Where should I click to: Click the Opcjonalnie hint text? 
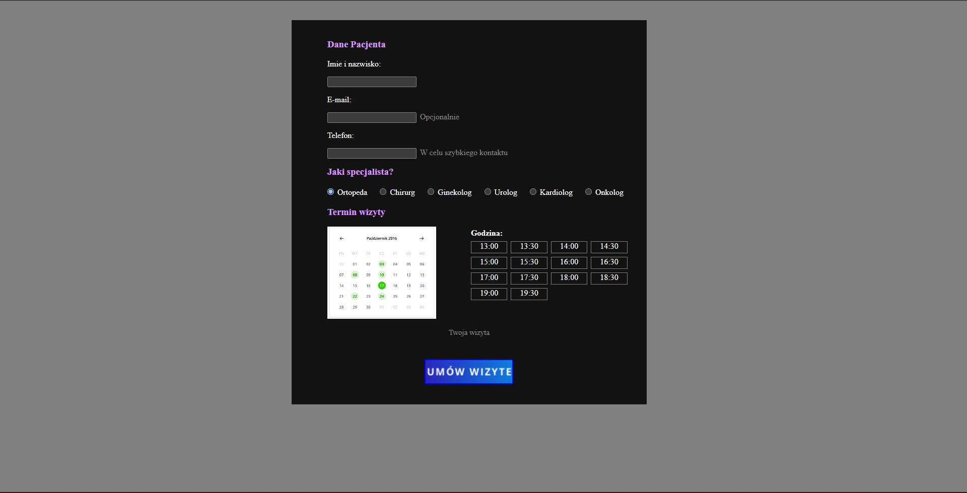440,117
